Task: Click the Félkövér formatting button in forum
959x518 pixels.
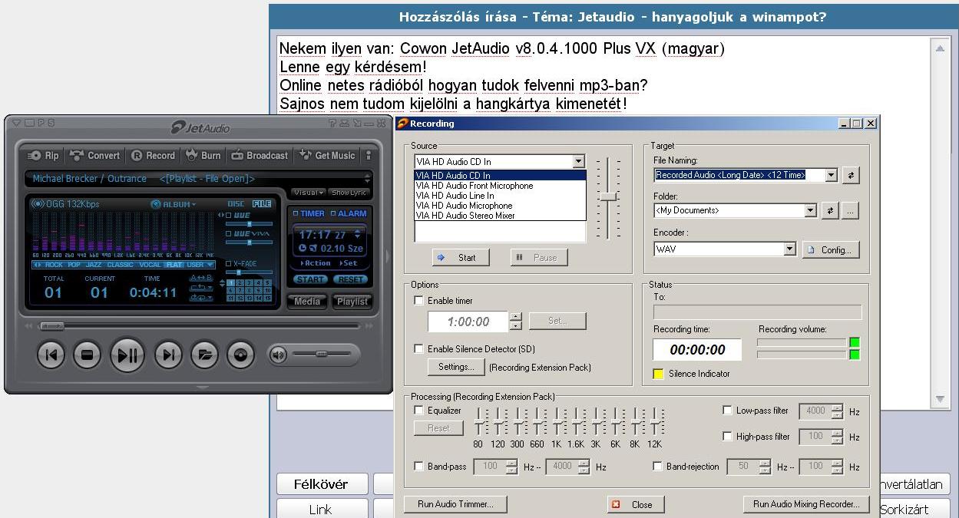Action: coord(321,484)
